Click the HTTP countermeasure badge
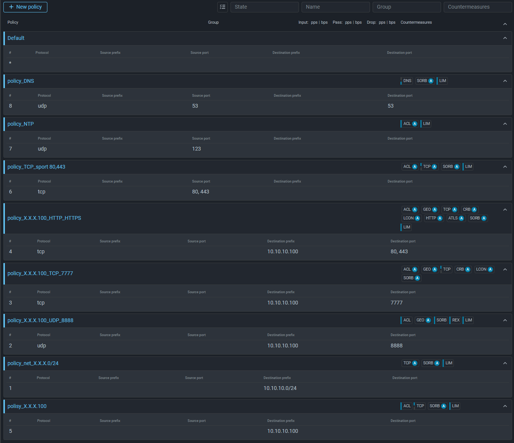This screenshot has width=514, height=443. click(434, 218)
